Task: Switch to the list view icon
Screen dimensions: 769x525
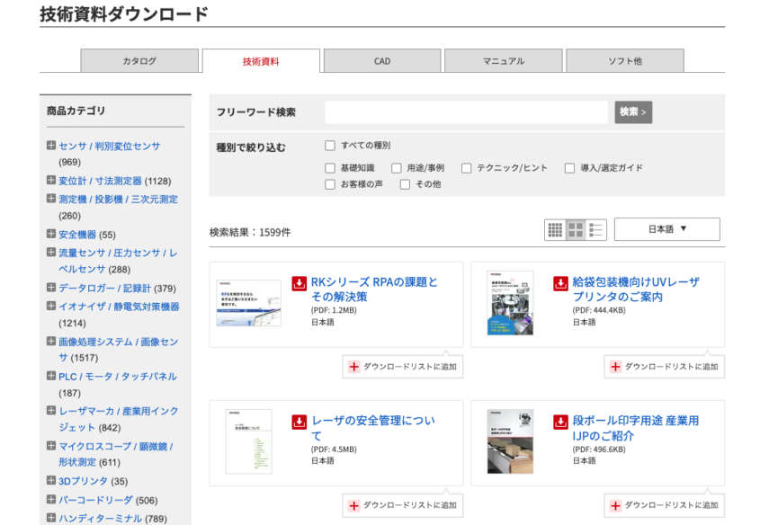Action: click(596, 229)
